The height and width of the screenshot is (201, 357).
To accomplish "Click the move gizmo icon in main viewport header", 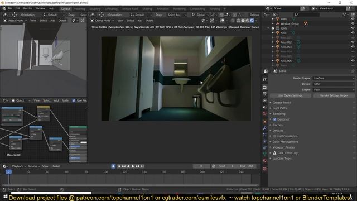I will click(x=102, y=15).
